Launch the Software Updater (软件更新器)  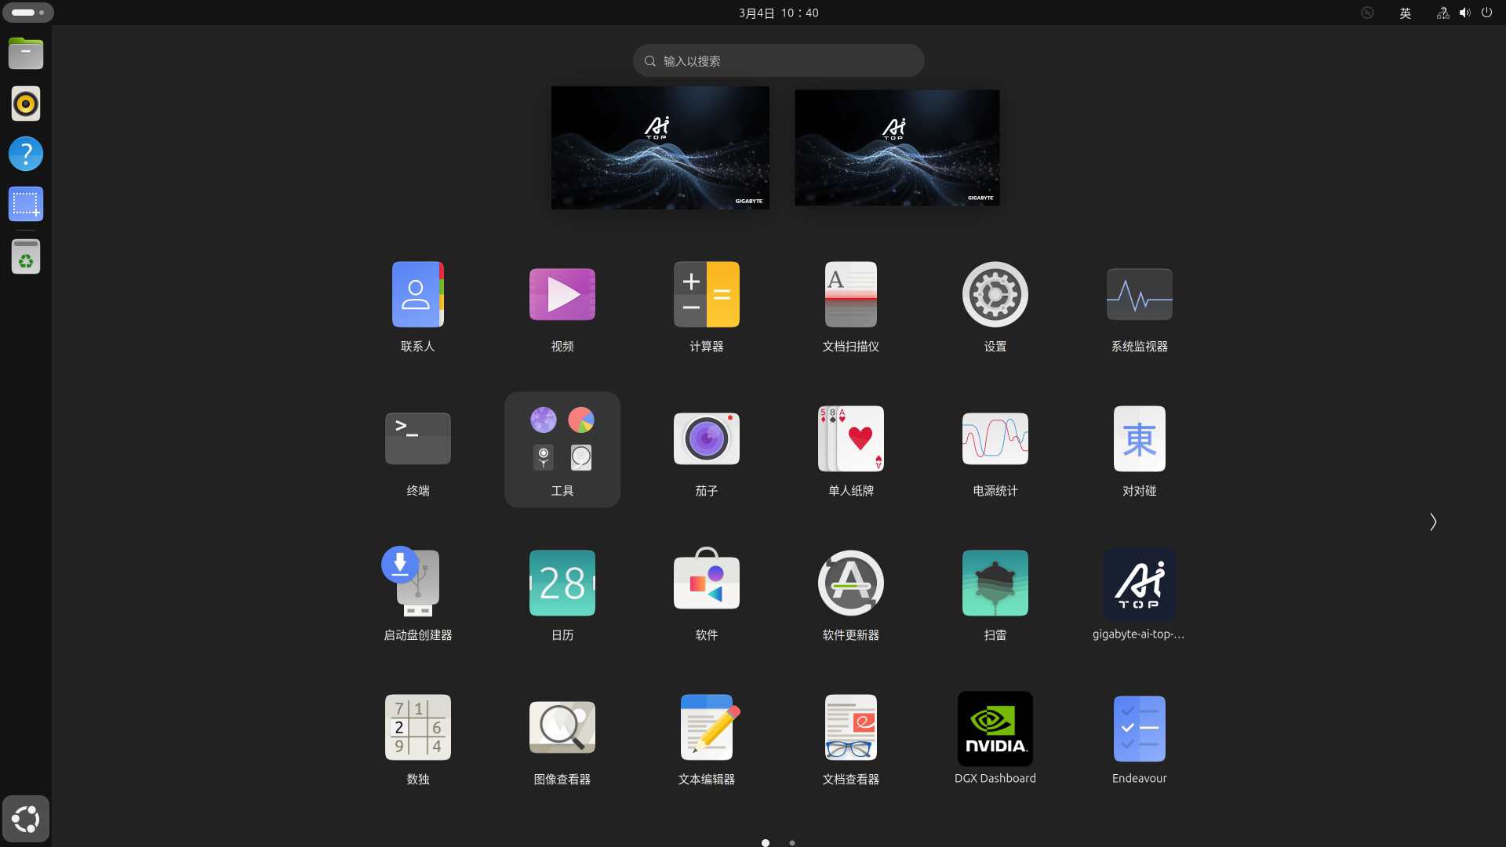tap(850, 585)
